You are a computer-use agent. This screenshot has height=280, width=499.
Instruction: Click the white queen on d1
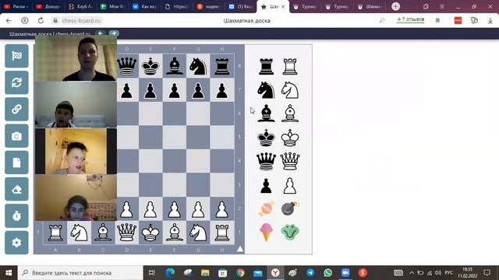click(x=126, y=233)
